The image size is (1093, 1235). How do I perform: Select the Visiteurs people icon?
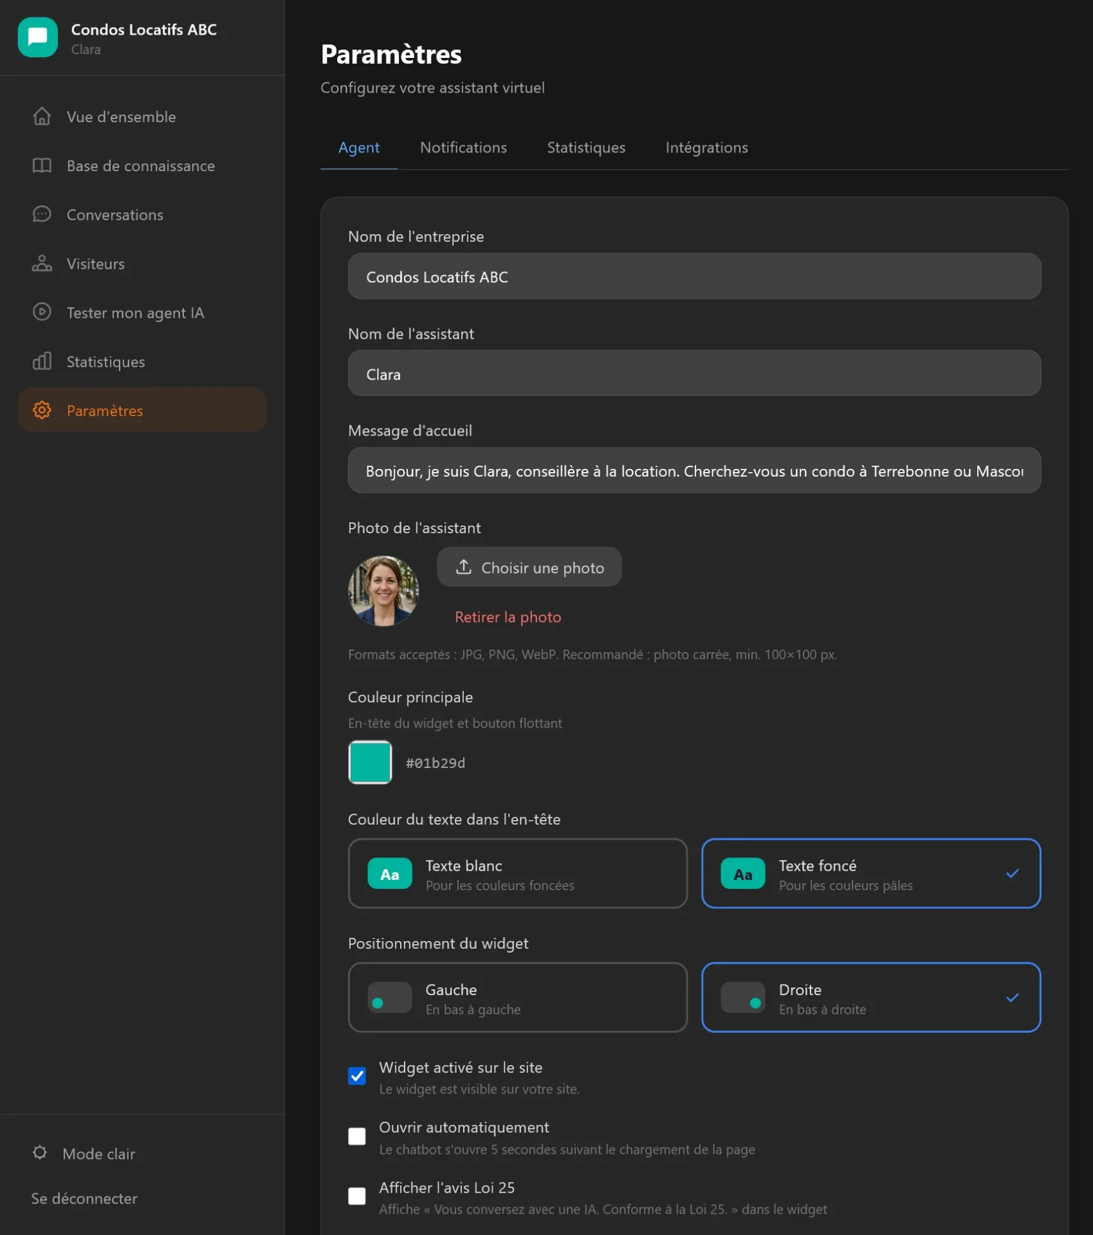point(42,264)
